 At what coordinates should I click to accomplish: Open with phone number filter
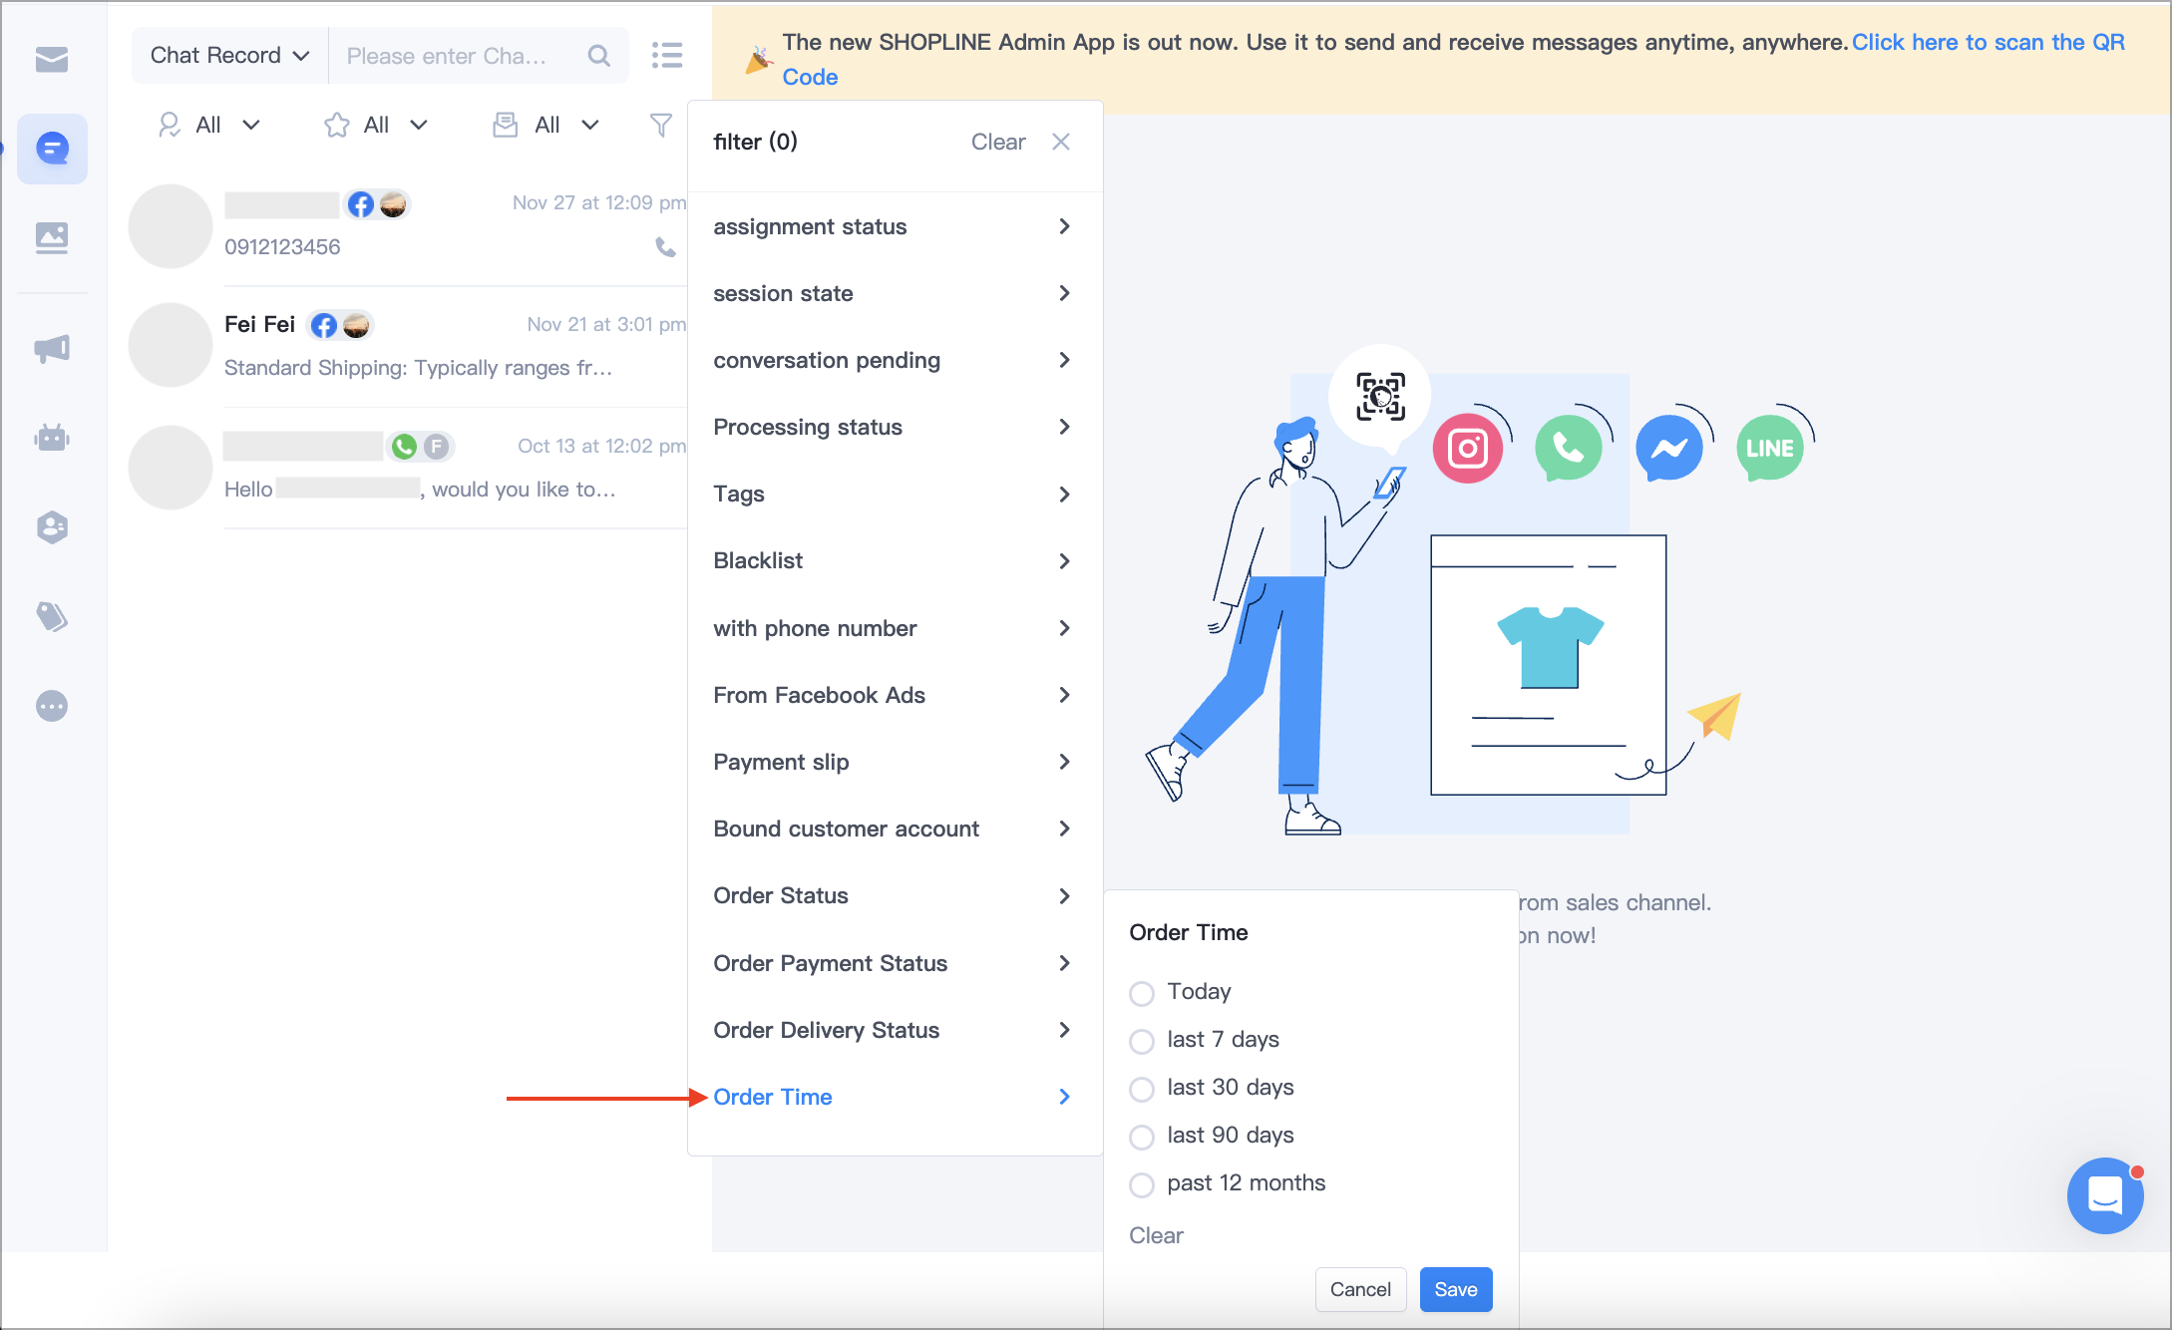[x=895, y=628]
